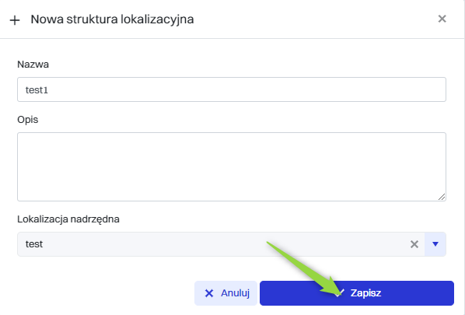Close the dialog using the header X icon
Viewport: 465px width, 315px height.
442,19
